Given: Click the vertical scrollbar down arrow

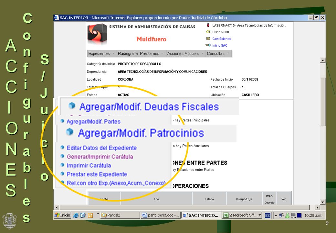Looking at the screenshot, I should [323, 202].
